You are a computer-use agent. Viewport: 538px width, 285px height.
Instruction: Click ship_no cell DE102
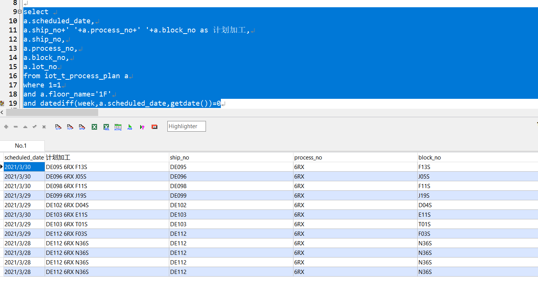(x=231, y=205)
